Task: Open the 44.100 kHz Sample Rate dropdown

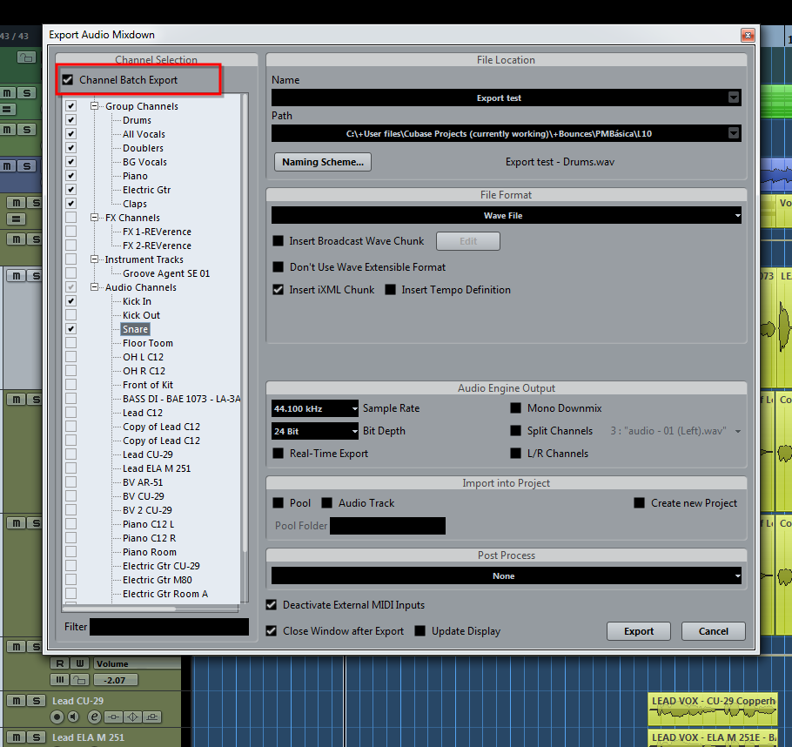Action: pos(315,408)
